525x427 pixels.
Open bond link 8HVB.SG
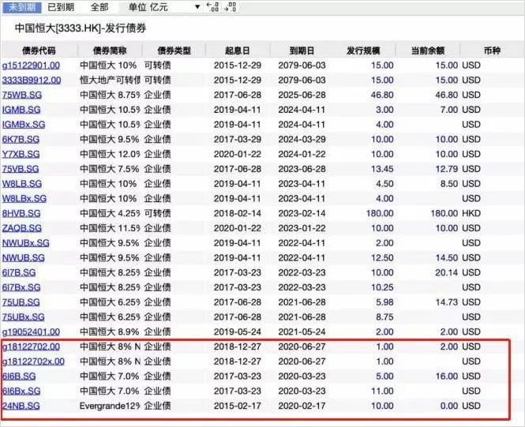pos(21,213)
